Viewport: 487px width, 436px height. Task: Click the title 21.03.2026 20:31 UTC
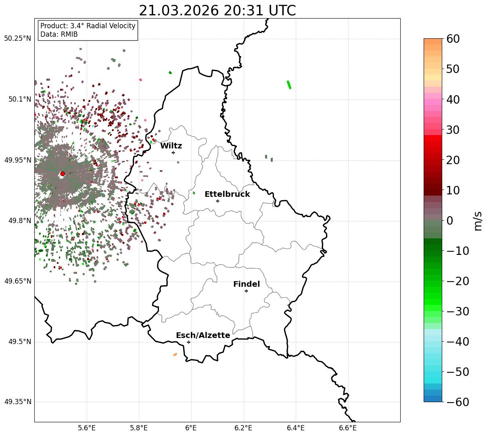coord(217,10)
